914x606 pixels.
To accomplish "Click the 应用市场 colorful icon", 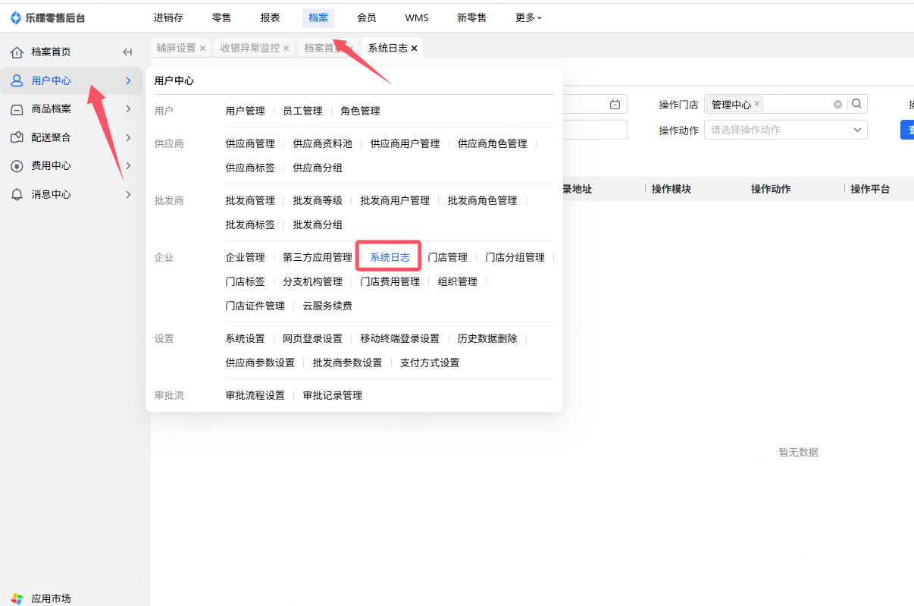I will tap(17, 598).
